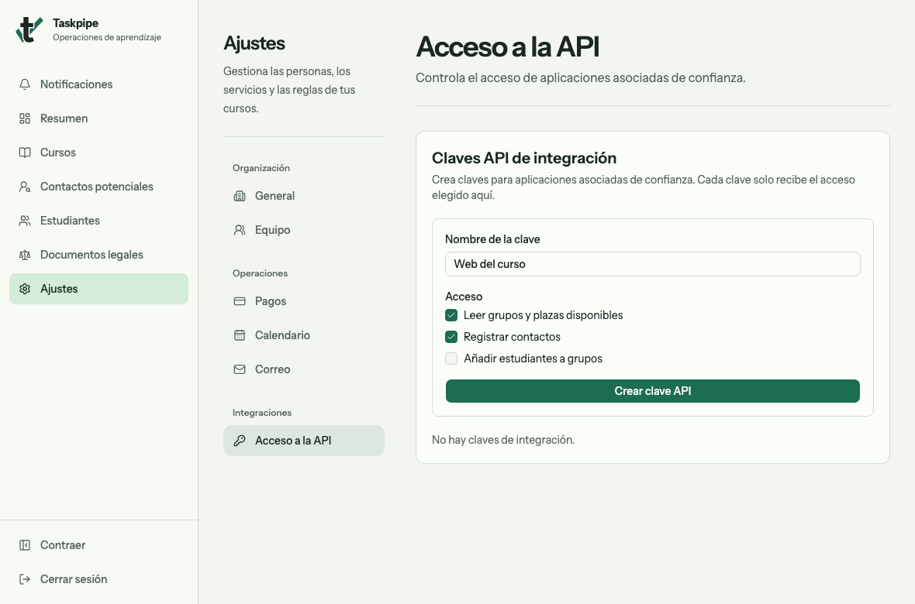This screenshot has height=604, width=915.
Task: Select Ajustes in the sidebar
Action: (98, 289)
